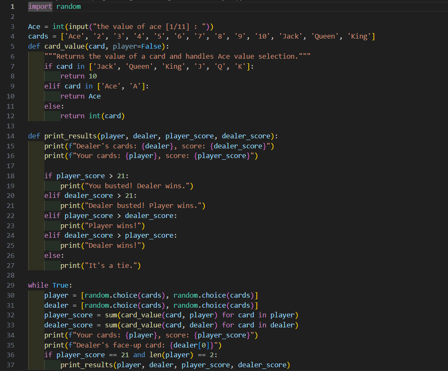
Task: Click line number 29 in the gutter
Action: pyautogui.click(x=10, y=285)
